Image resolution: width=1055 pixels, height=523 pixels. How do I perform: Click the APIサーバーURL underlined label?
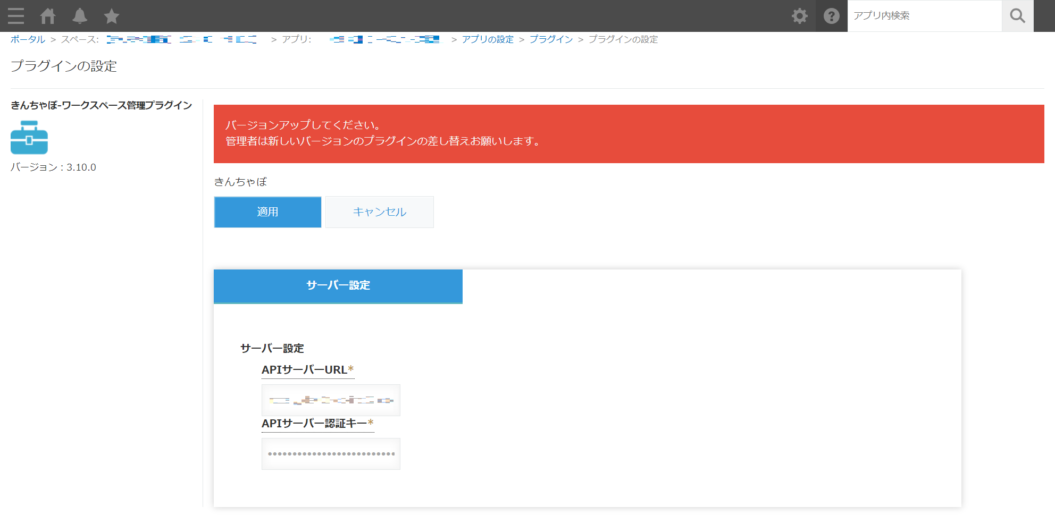[x=304, y=370]
